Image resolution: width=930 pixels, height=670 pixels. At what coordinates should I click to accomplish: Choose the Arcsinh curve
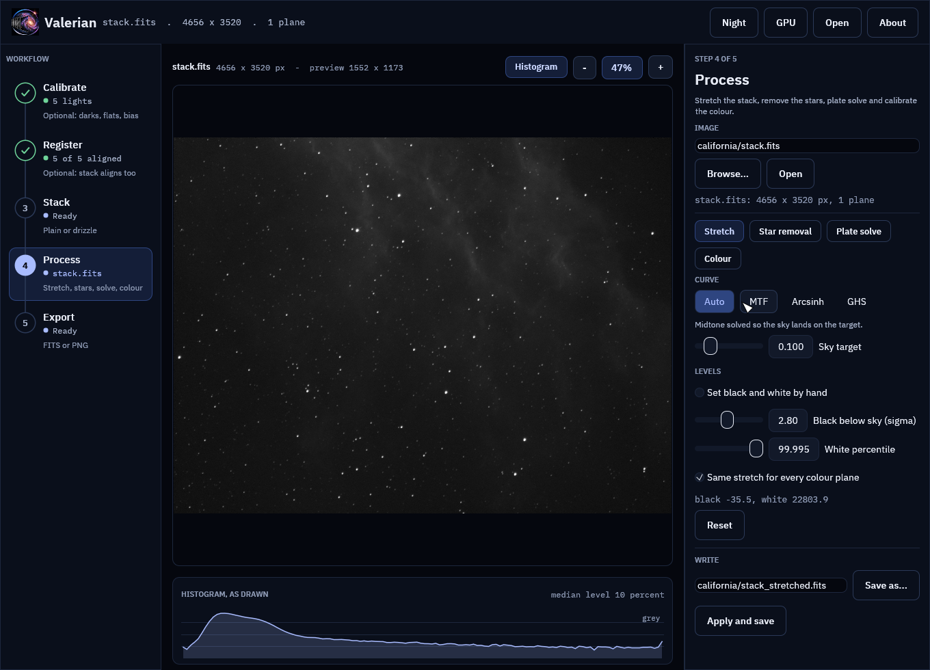tap(808, 301)
